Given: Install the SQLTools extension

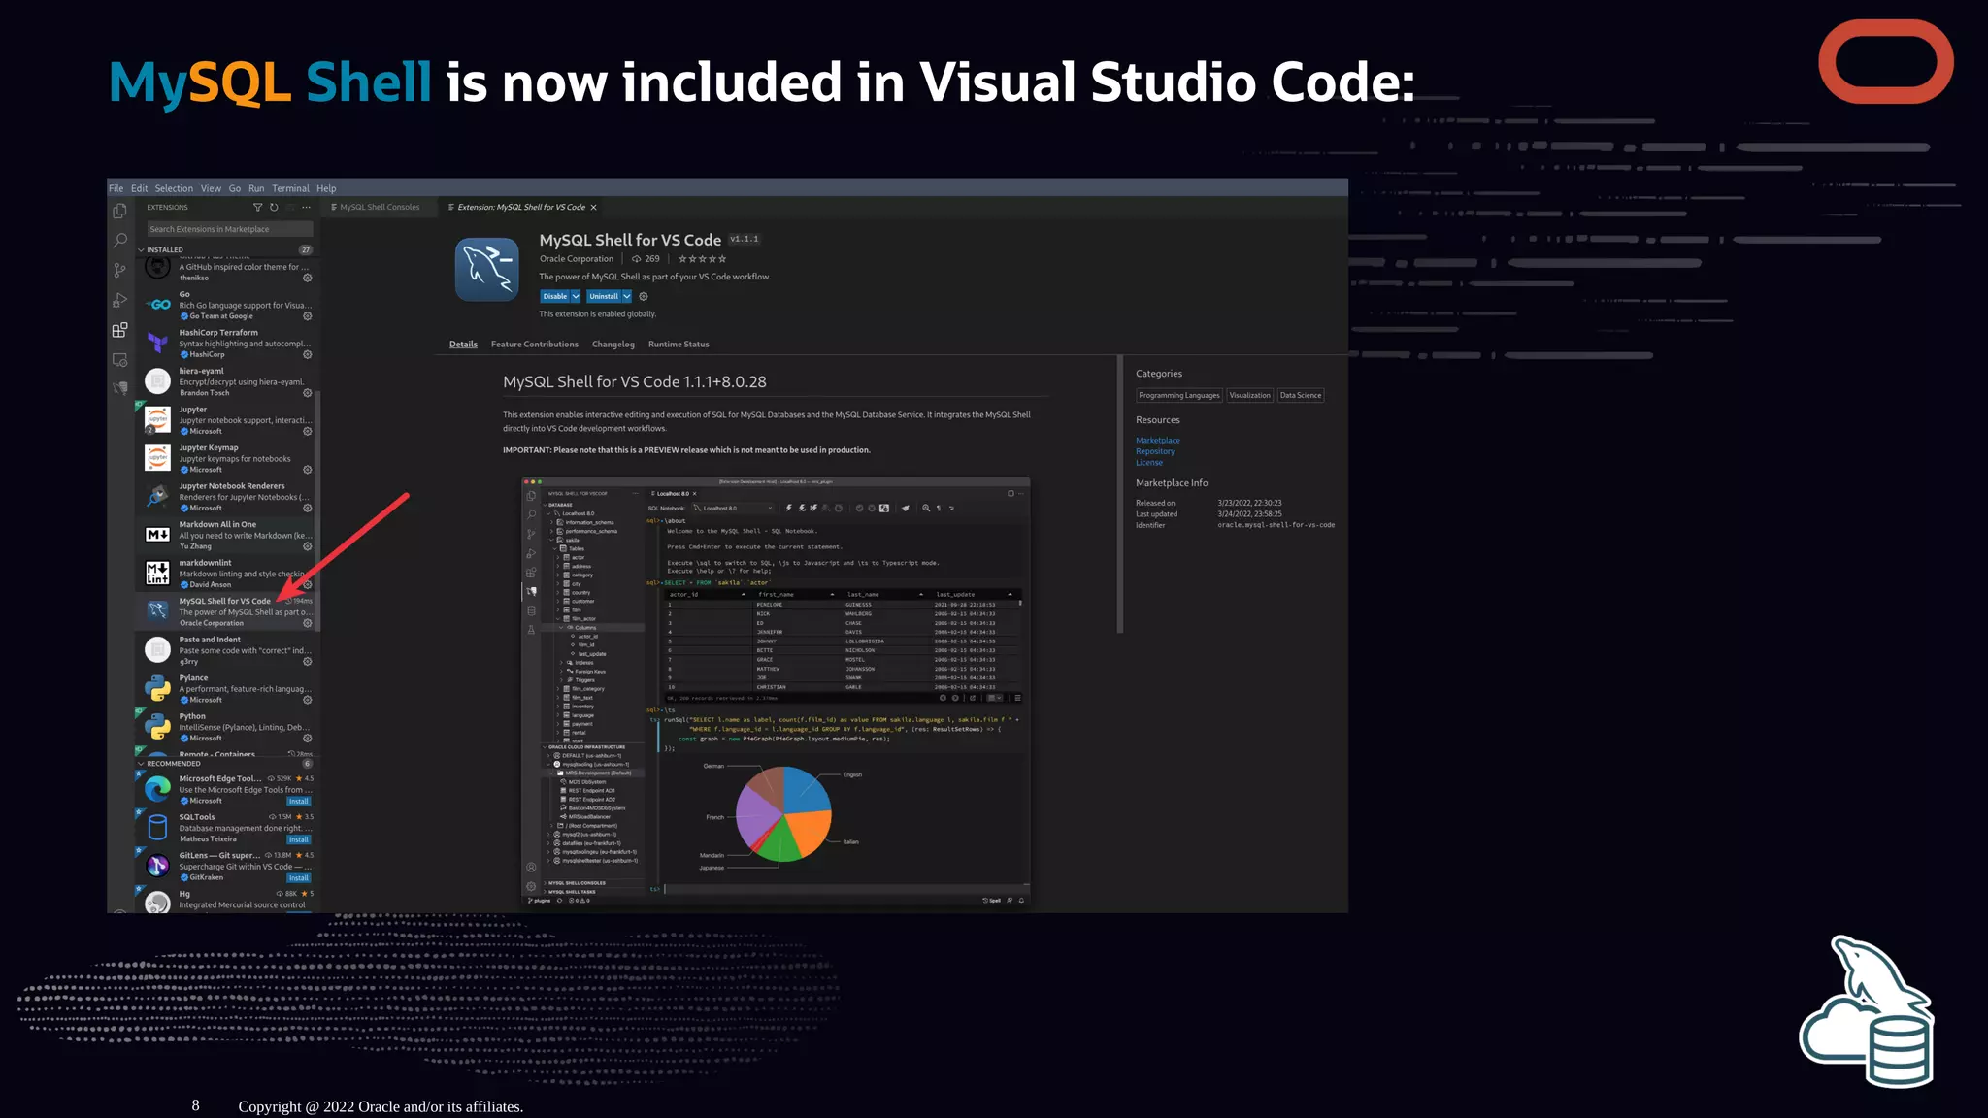Looking at the screenshot, I should (x=299, y=839).
